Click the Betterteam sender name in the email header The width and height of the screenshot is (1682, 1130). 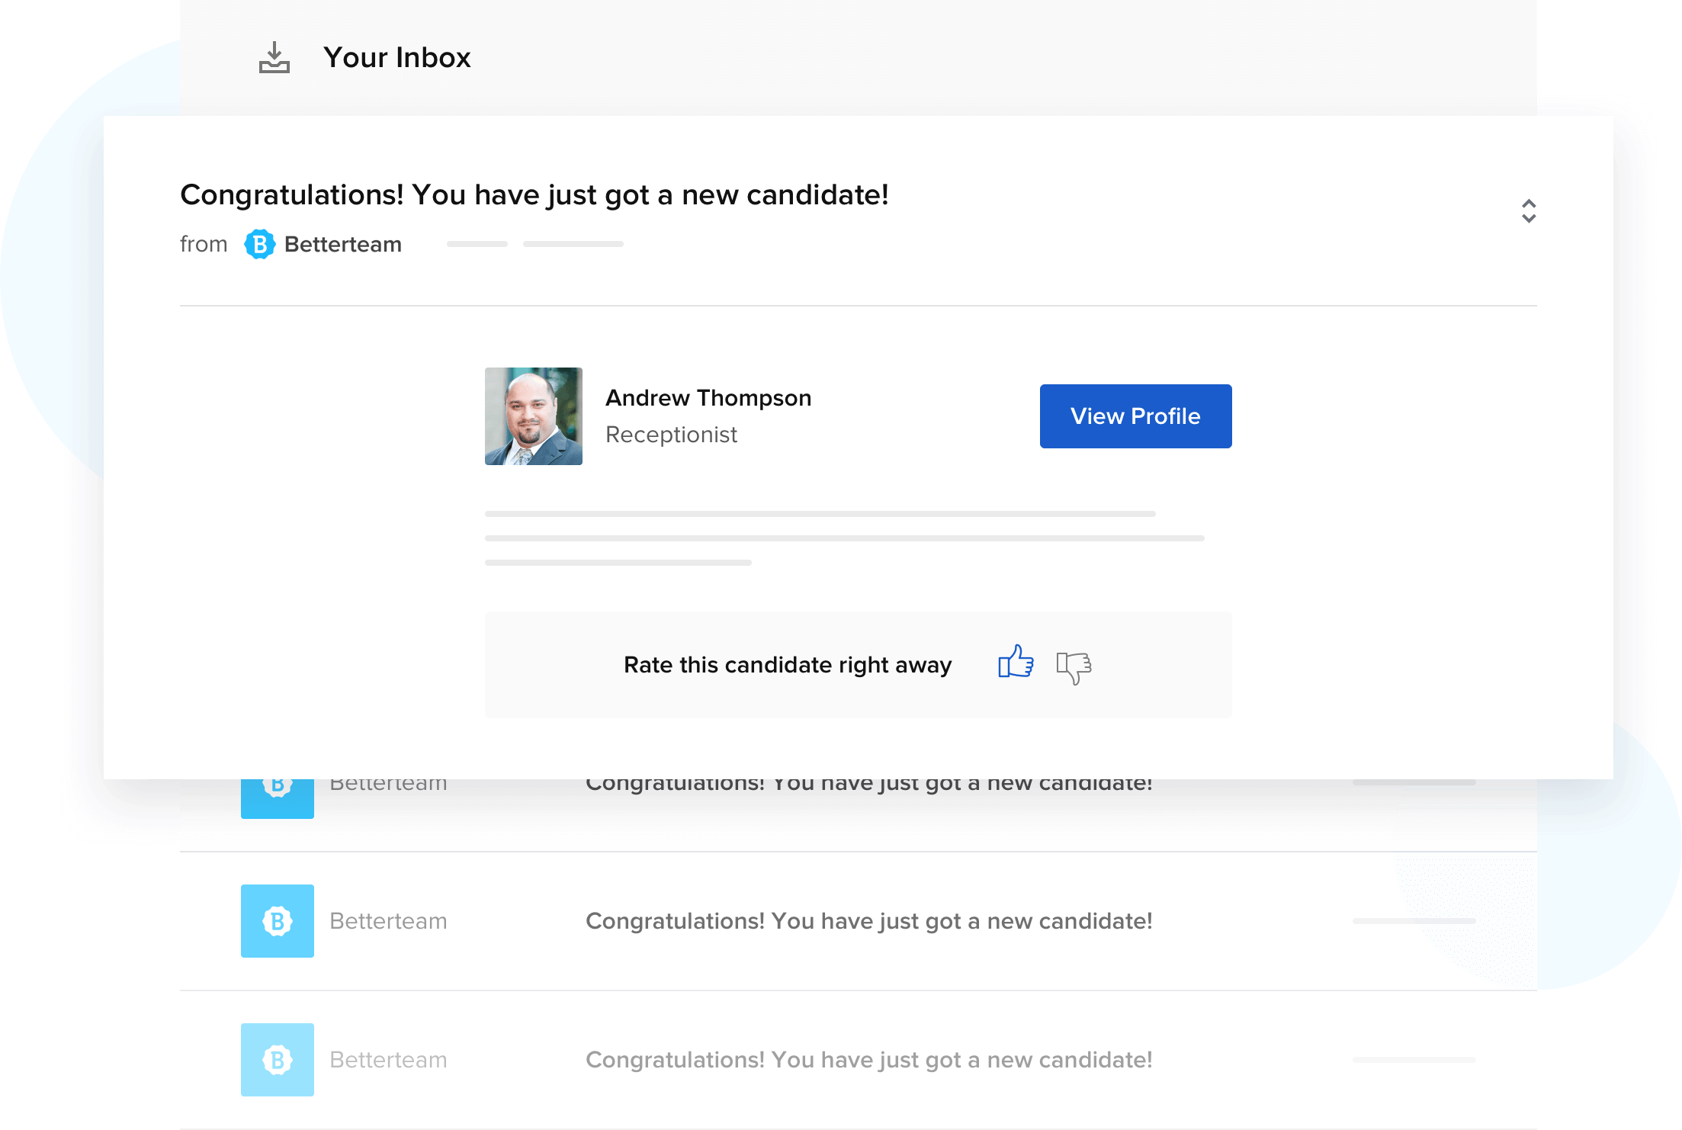343,245
